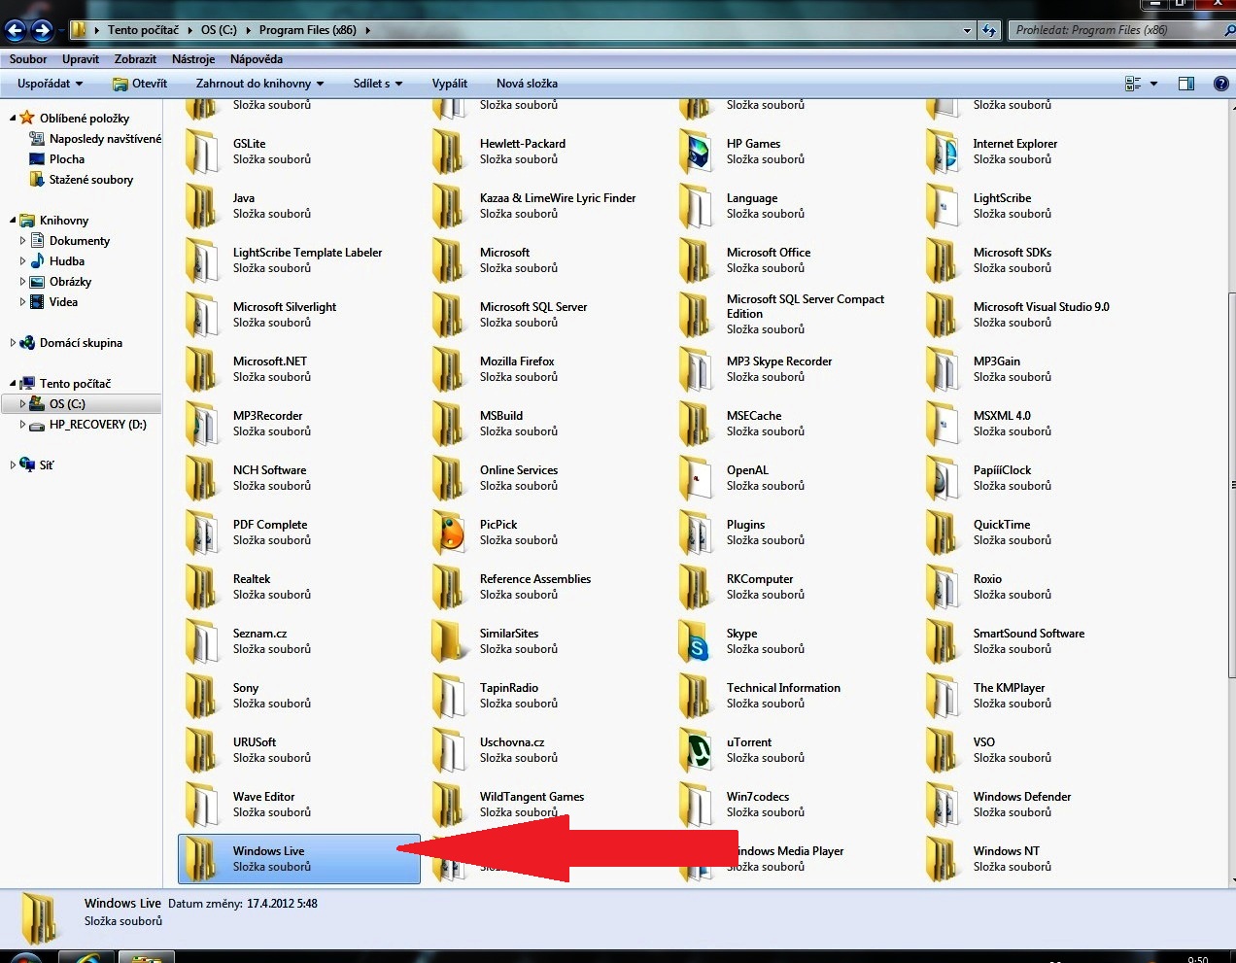Select the TapinRadio folder icon

click(x=449, y=695)
